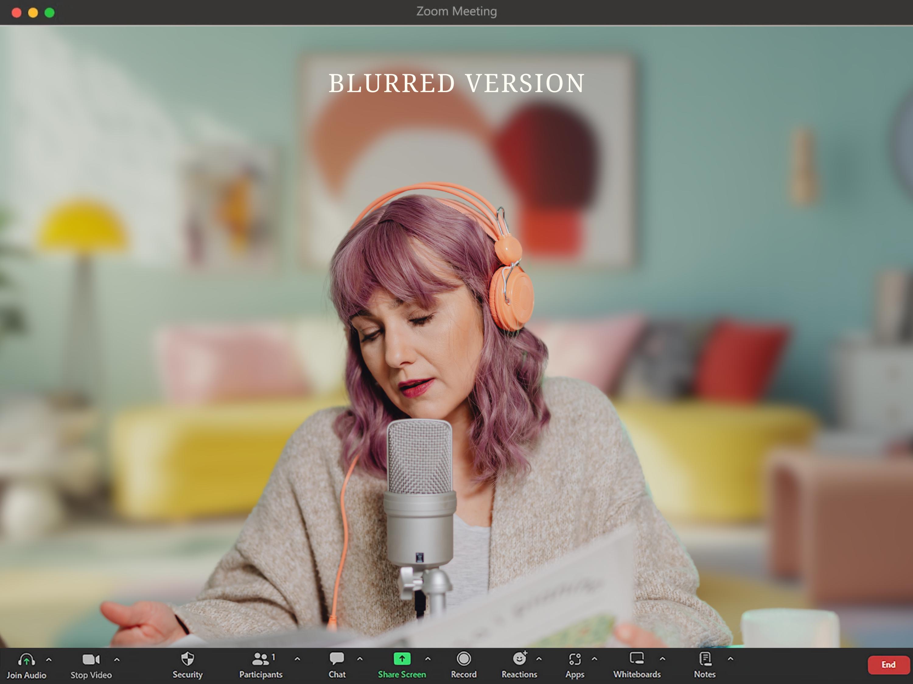Open the Participants panel
913x684 pixels.
click(261, 659)
